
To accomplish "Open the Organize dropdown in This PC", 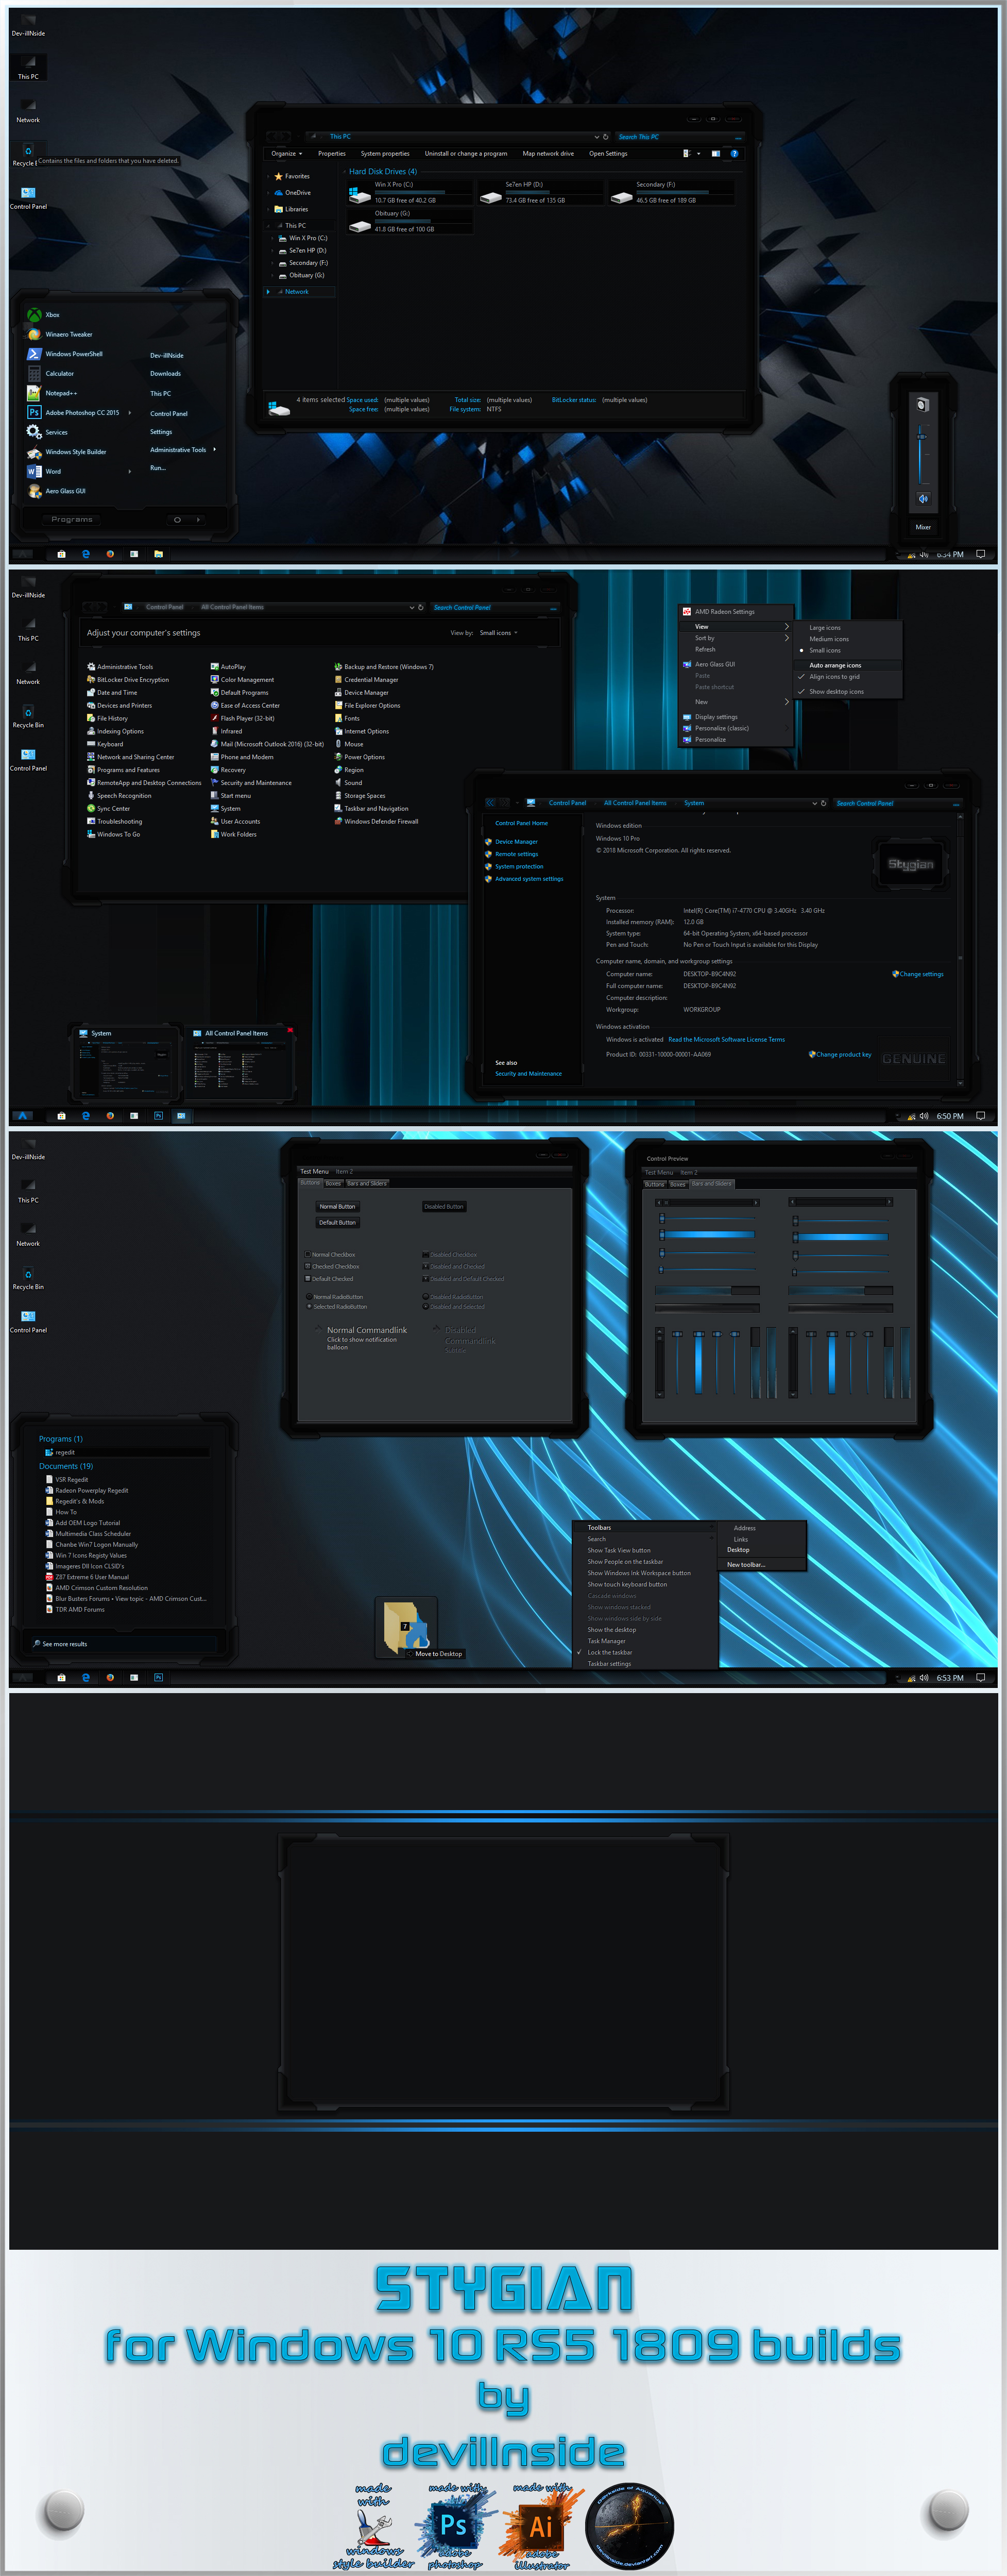I will tap(287, 153).
